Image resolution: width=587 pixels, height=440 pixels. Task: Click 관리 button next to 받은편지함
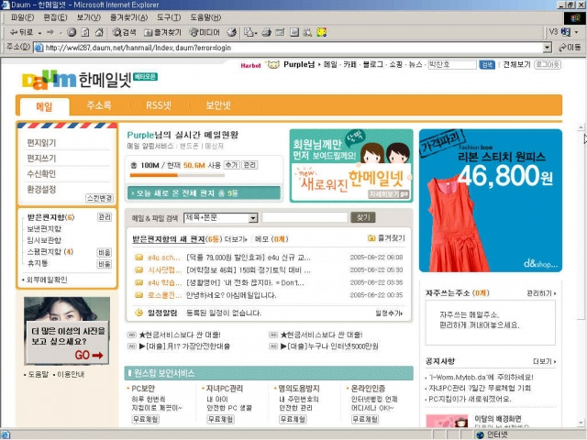pyautogui.click(x=105, y=217)
